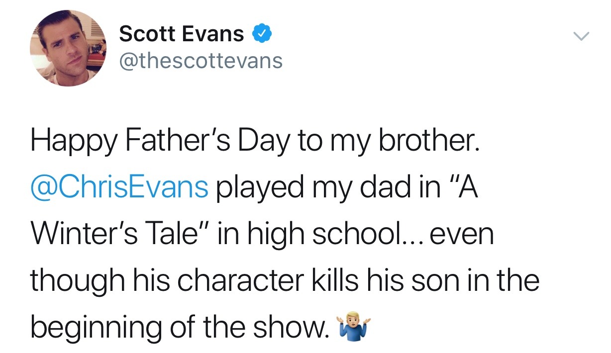
Task: Open the @ChrisEvans mention link
Action: pos(119,186)
